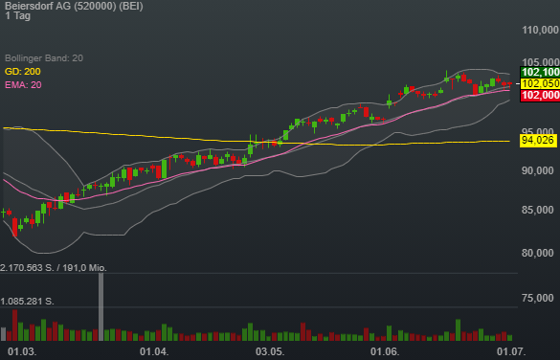The image size is (560, 360).
Task: Click the '2.170.563 S. / 191,0 Mio.' volume label
Action: point(54,268)
